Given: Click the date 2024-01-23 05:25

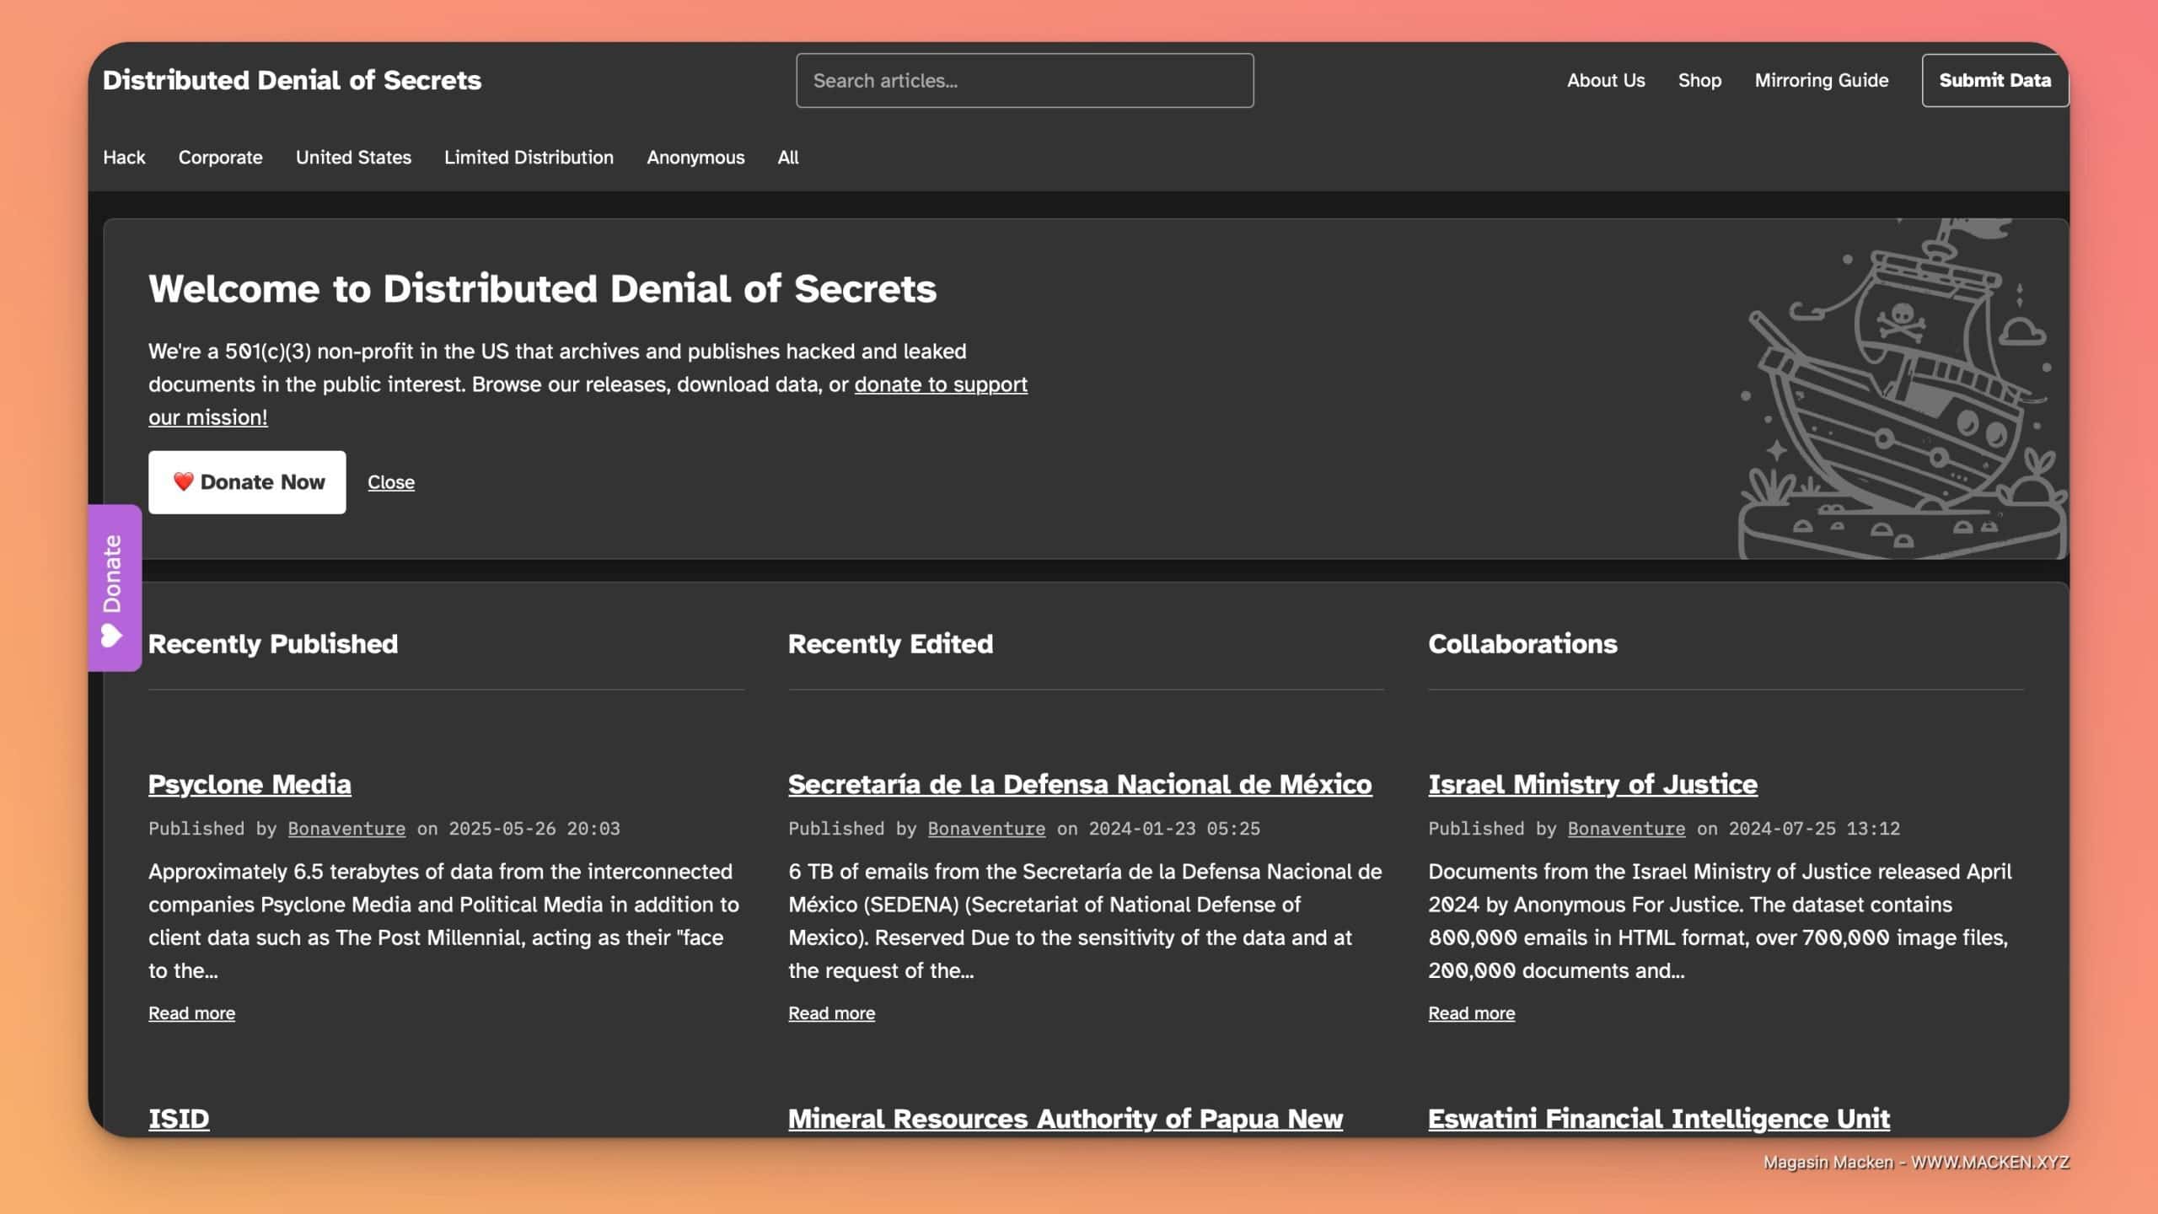Looking at the screenshot, I should click(1174, 829).
